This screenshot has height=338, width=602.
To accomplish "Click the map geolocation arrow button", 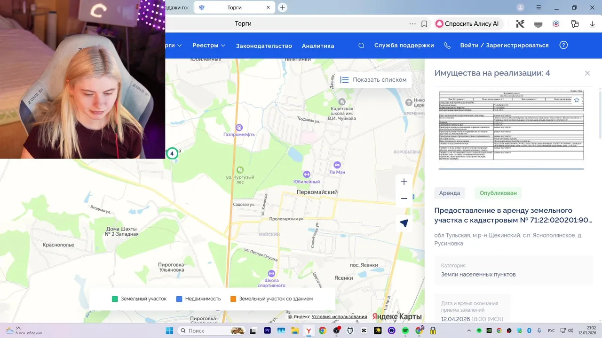I will click(404, 223).
